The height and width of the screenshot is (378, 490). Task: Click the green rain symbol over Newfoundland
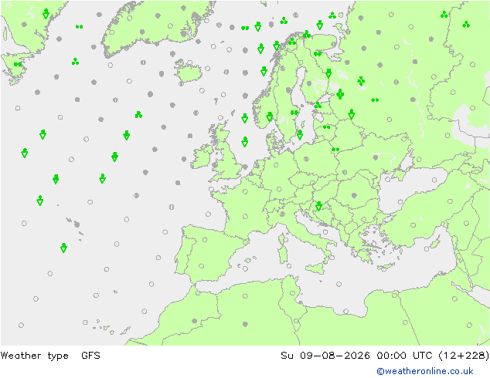click(x=18, y=64)
